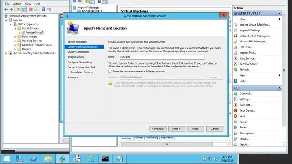The height and width of the screenshot is (164, 292).
Task: Click the Shut Down icon for DC1
Action: (x=235, y=110)
